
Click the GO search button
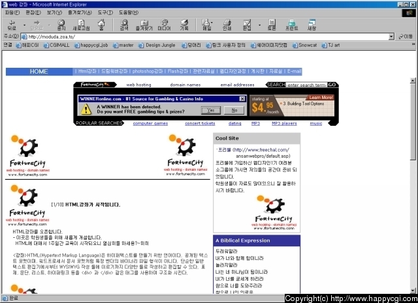tap(332, 85)
